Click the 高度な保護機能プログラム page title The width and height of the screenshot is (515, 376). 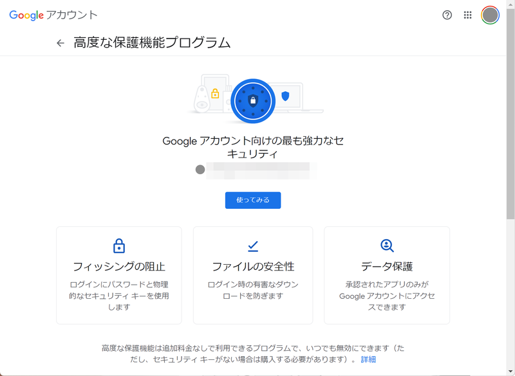(x=152, y=43)
